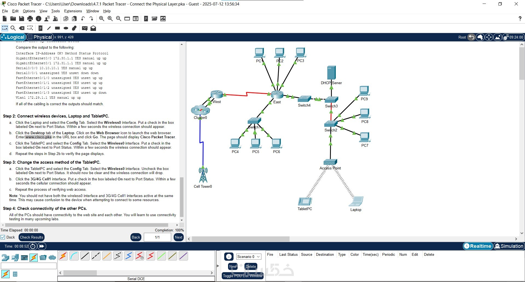Viewport: 525px width, 282px height.
Task: Redo the last undone action
Action: pos(91,19)
